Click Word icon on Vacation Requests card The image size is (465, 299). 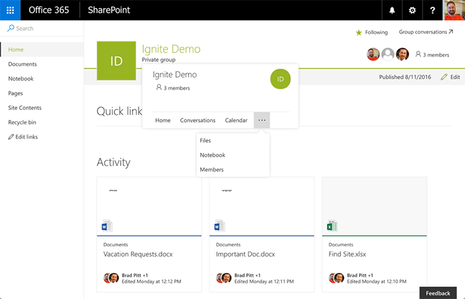107,225
